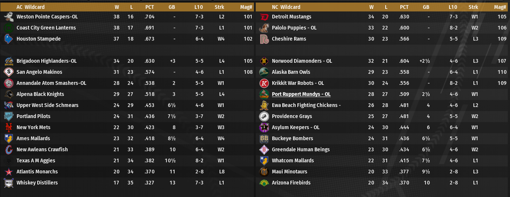
Task: Click the Weston Pointe Caspers team logo
Action: pos(9,17)
